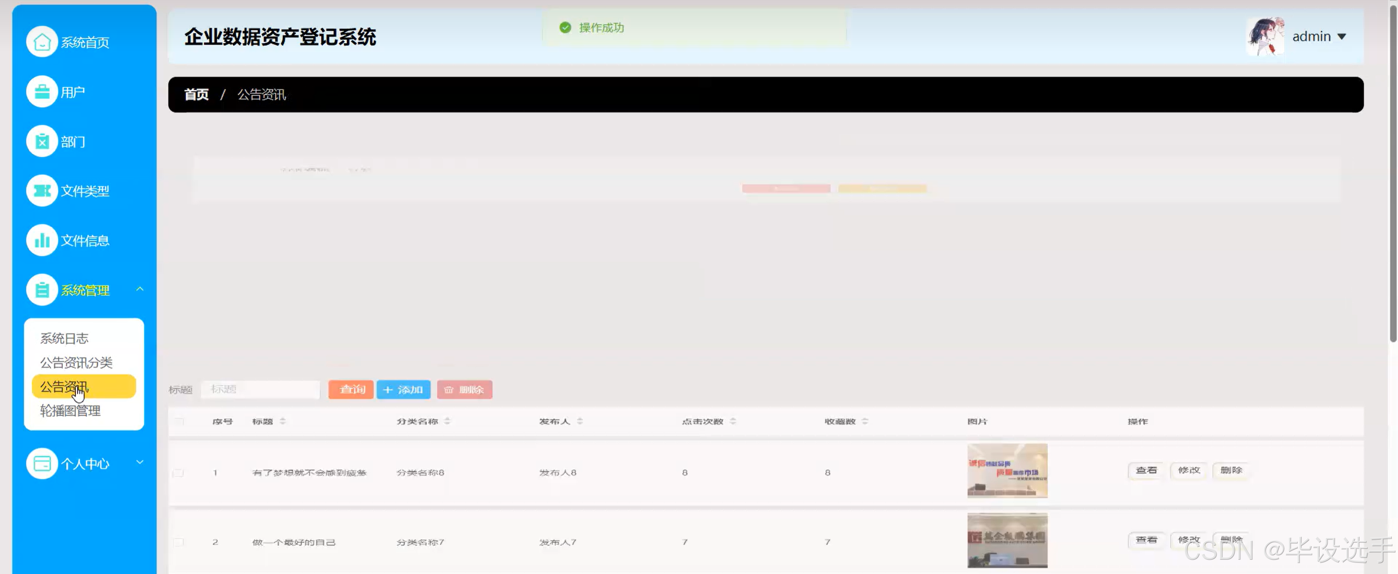Click the 用户 briefcase icon
This screenshot has height=574, width=1398.
(42, 92)
